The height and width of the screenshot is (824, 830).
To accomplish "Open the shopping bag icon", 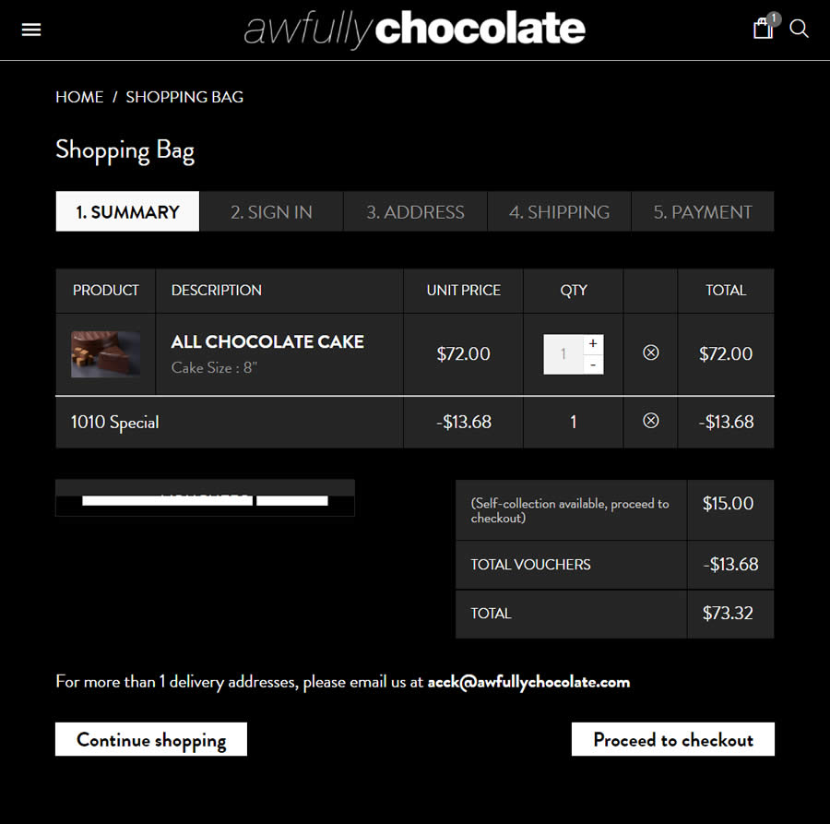I will coord(764,28).
